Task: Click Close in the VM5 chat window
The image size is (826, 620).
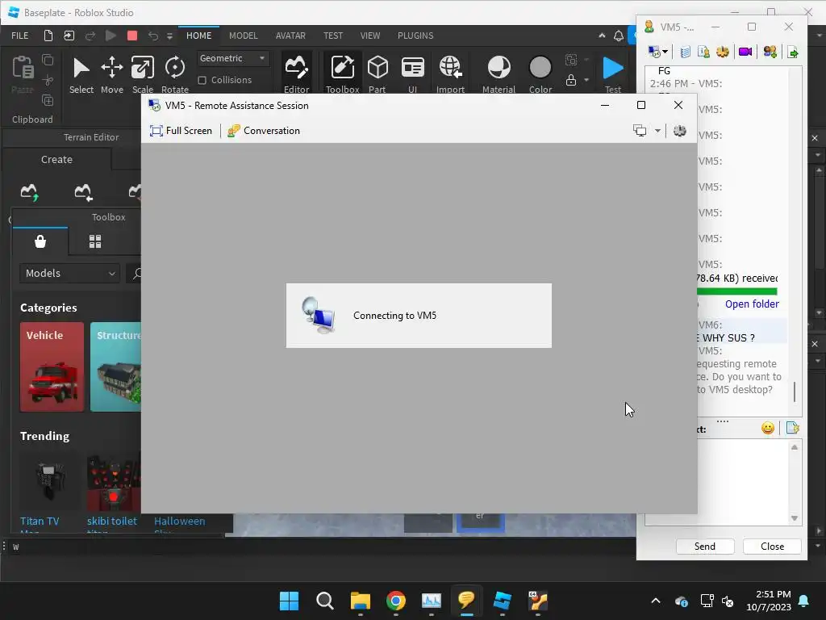Action: (x=772, y=547)
